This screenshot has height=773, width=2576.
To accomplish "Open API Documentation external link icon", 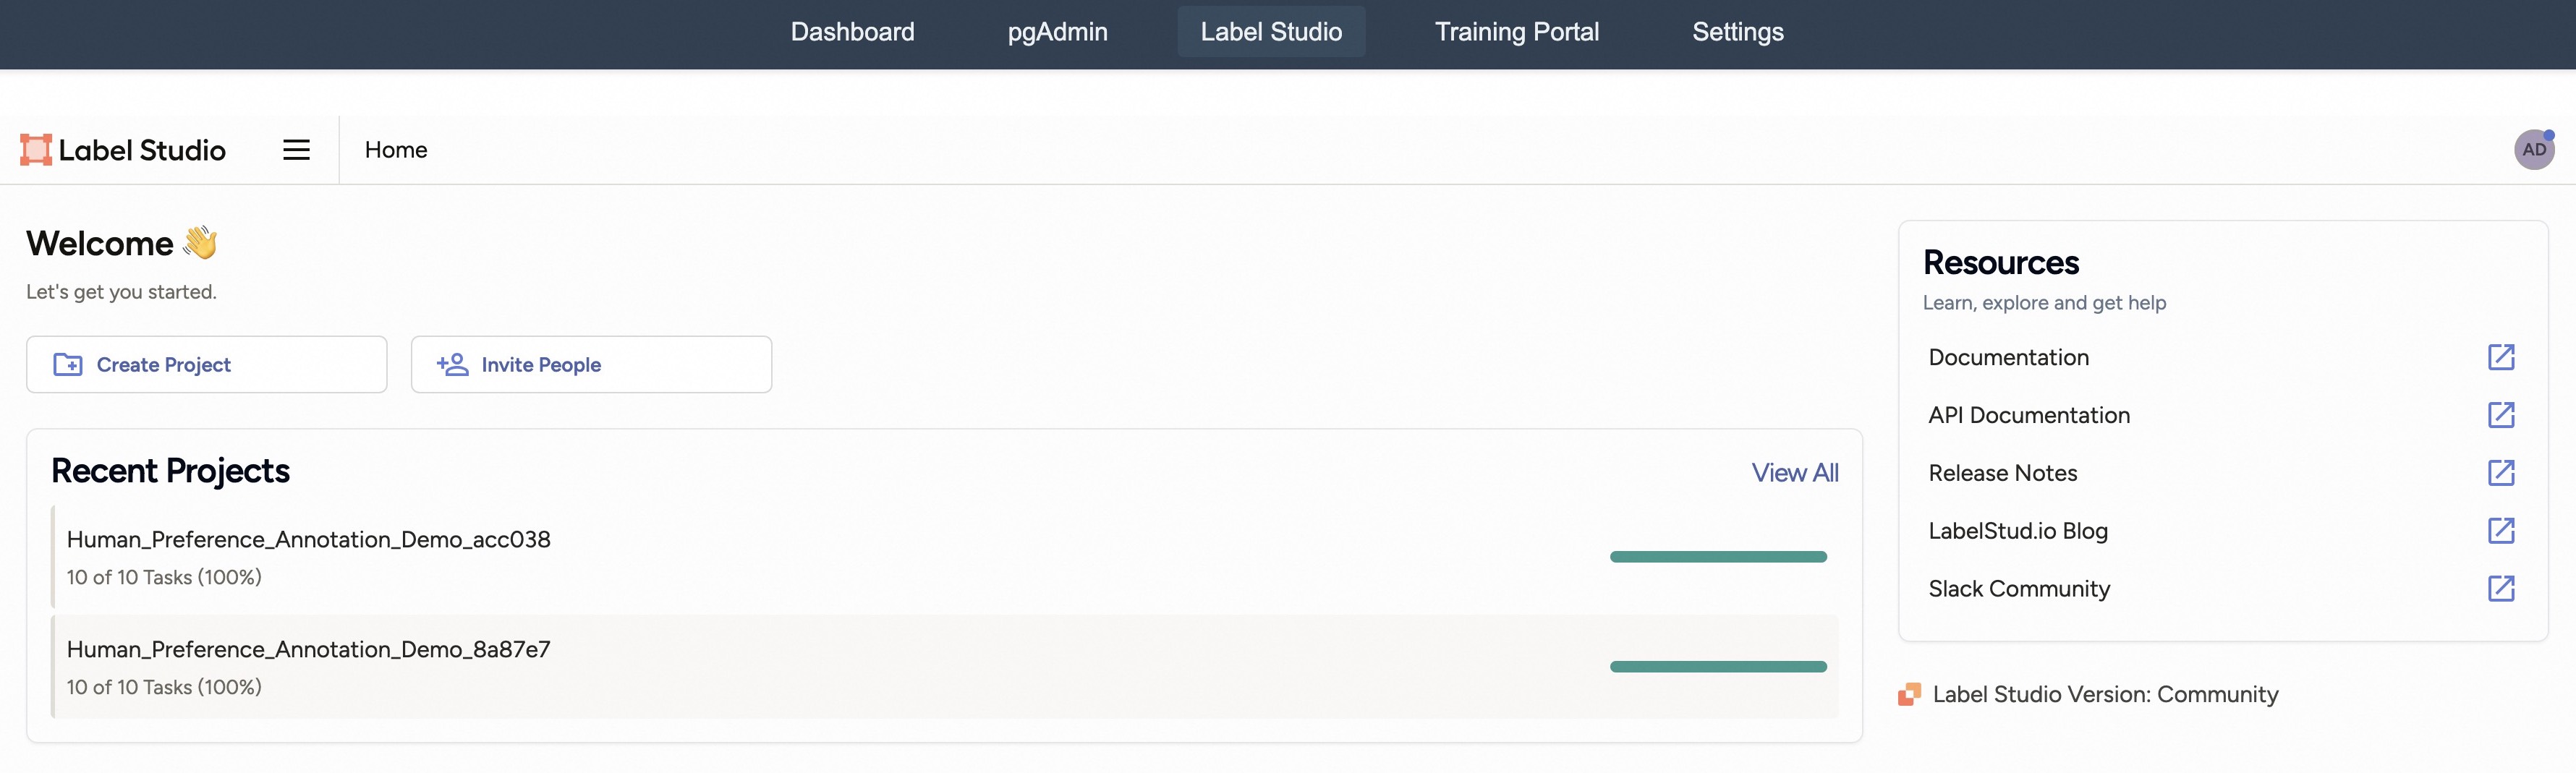I will tap(2500, 415).
